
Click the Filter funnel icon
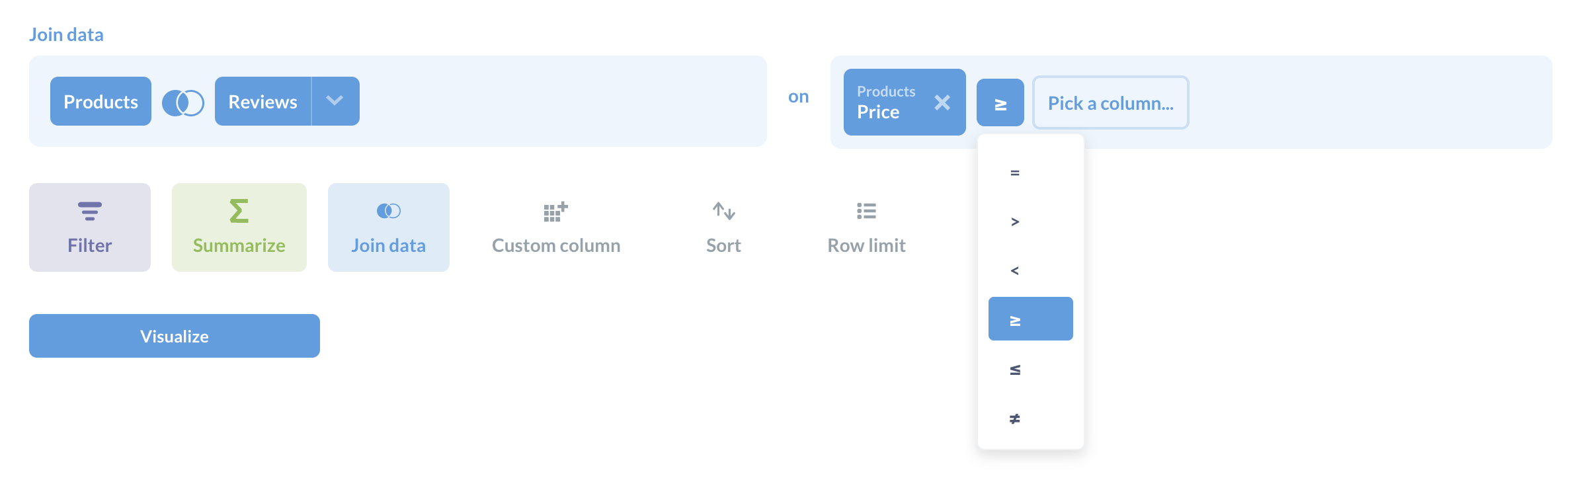coord(90,211)
